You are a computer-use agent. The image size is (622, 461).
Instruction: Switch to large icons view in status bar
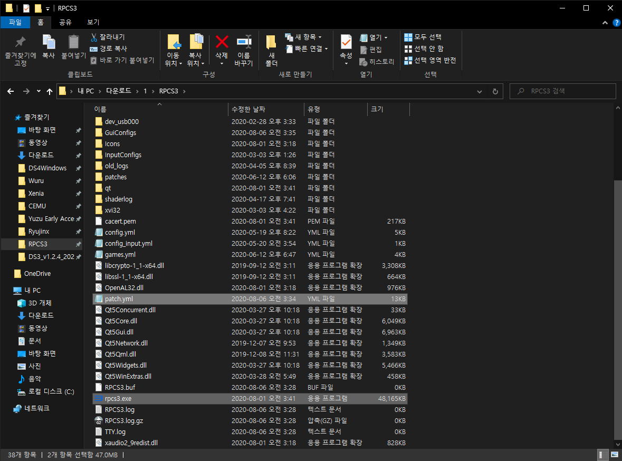[615, 455]
